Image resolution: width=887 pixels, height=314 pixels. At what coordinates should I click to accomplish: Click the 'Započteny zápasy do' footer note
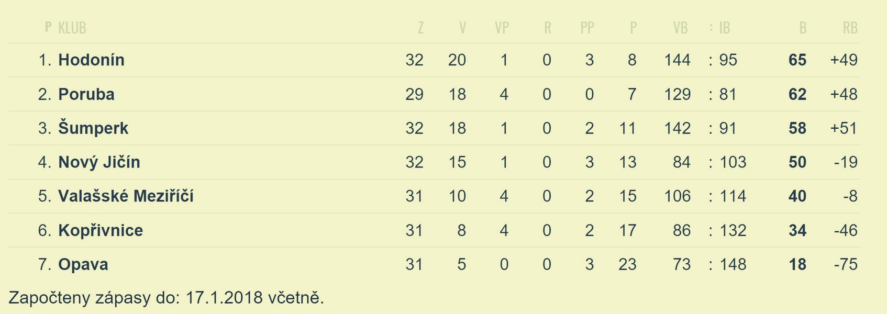tap(167, 298)
